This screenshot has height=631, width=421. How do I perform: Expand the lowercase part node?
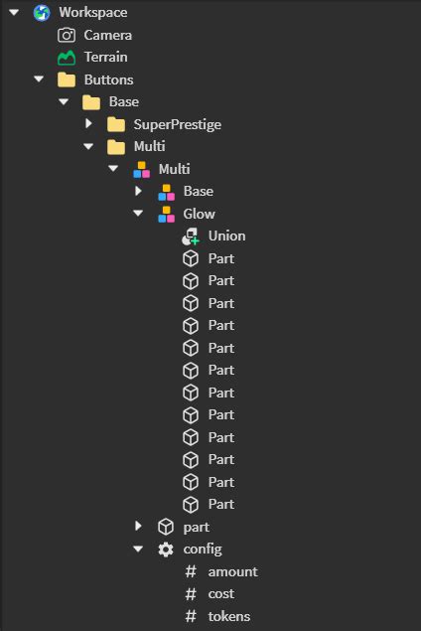(138, 526)
